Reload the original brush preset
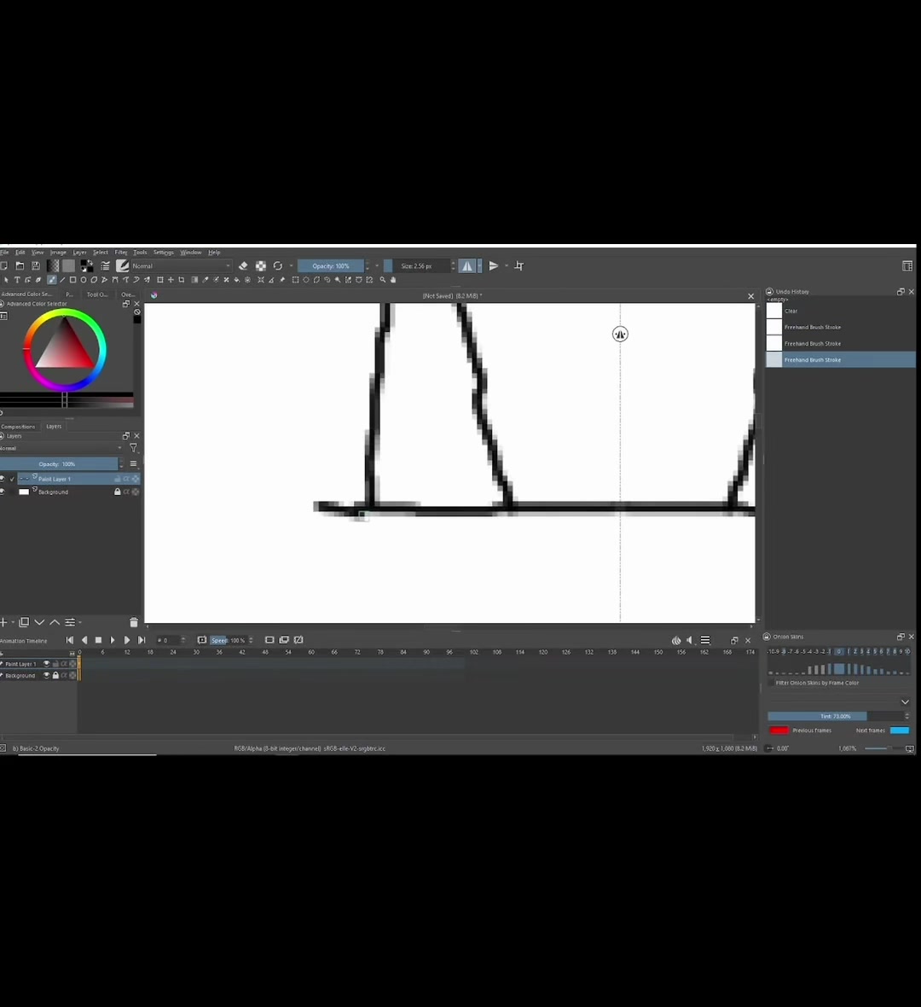 pos(277,266)
